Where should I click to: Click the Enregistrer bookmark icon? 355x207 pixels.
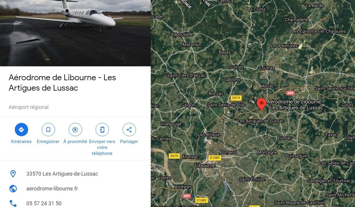pyautogui.click(x=48, y=129)
